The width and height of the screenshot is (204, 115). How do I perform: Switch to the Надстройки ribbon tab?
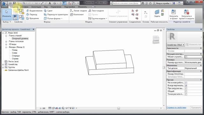click(x=69, y=7)
